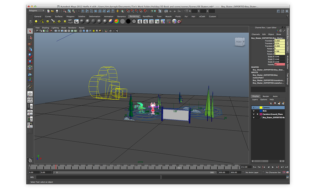Click the black surface shader shelf ball
The image size is (316, 190).
pos(128,22)
